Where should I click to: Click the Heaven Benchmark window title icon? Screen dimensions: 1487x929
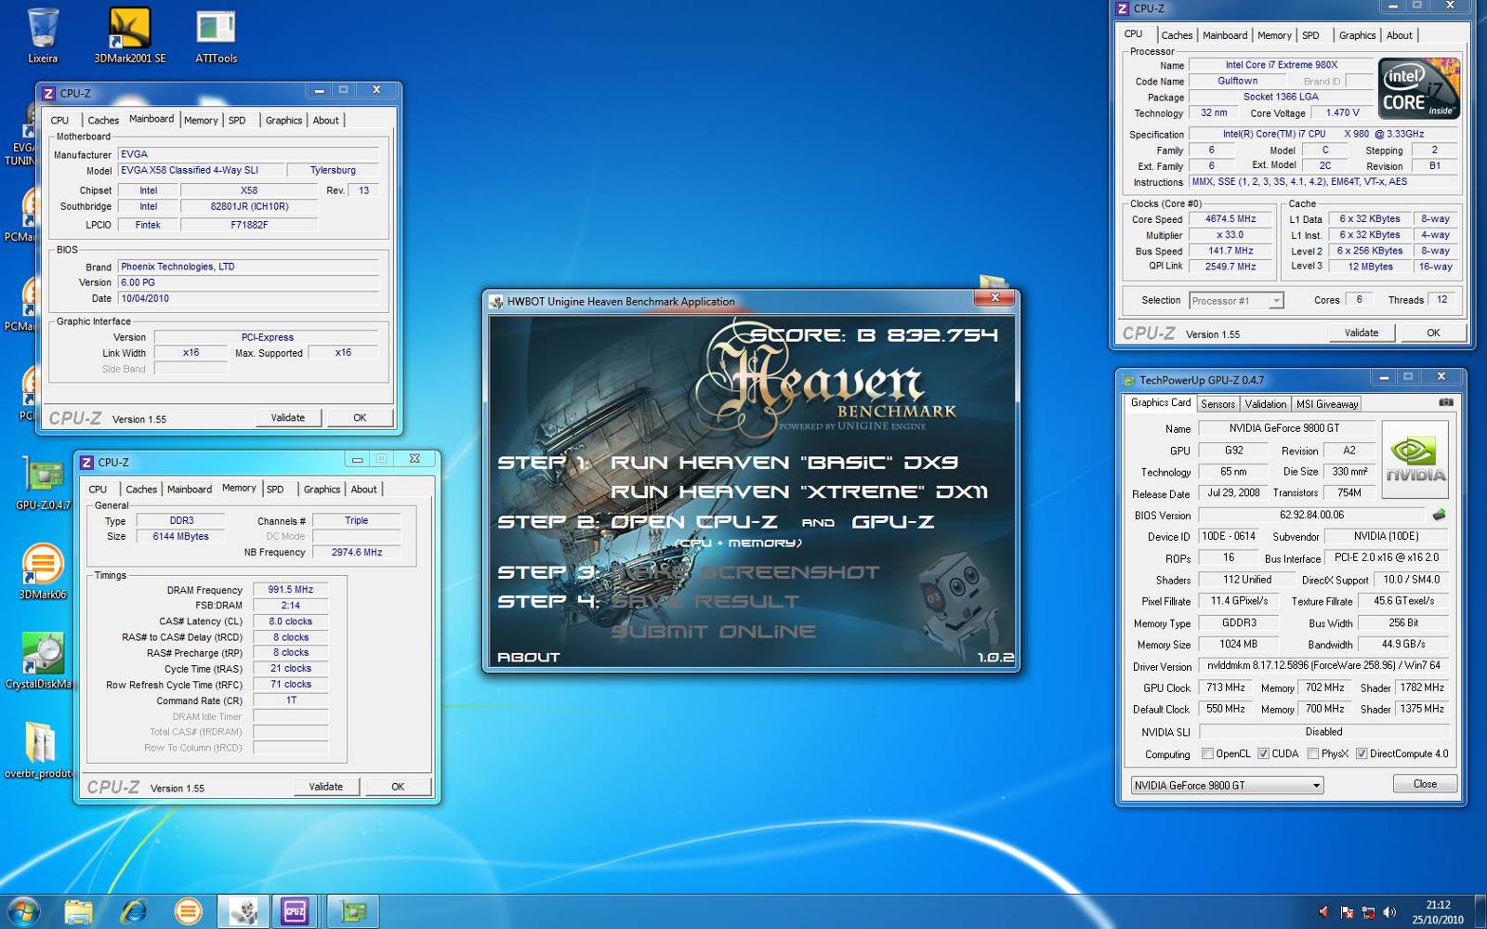click(496, 302)
